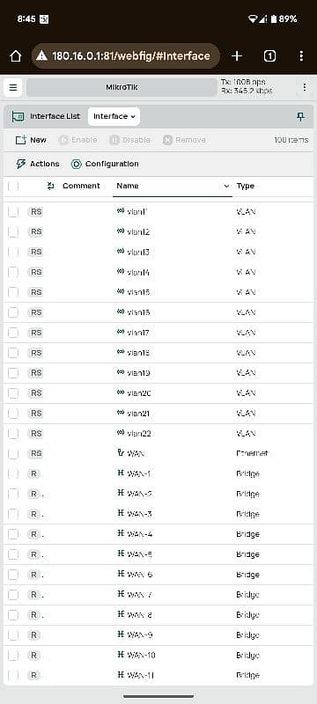Image resolution: width=317 pixels, height=704 pixels.
Task: Sort the list by Type column header
Action: pos(246,186)
